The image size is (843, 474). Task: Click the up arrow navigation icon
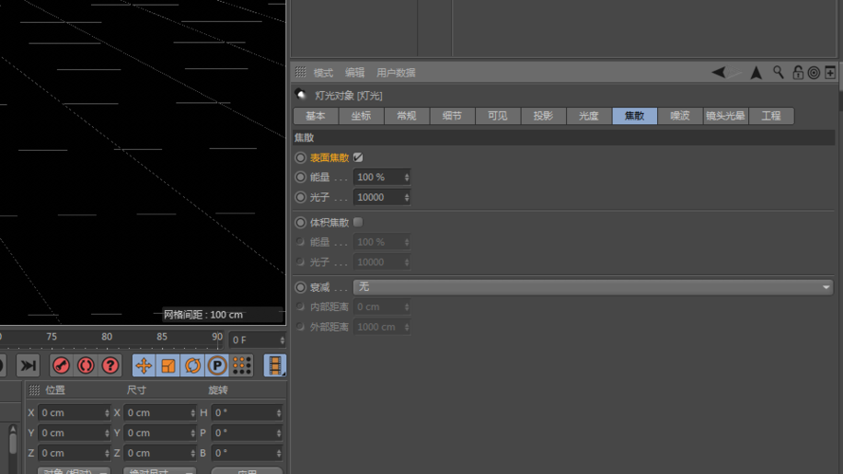click(756, 72)
